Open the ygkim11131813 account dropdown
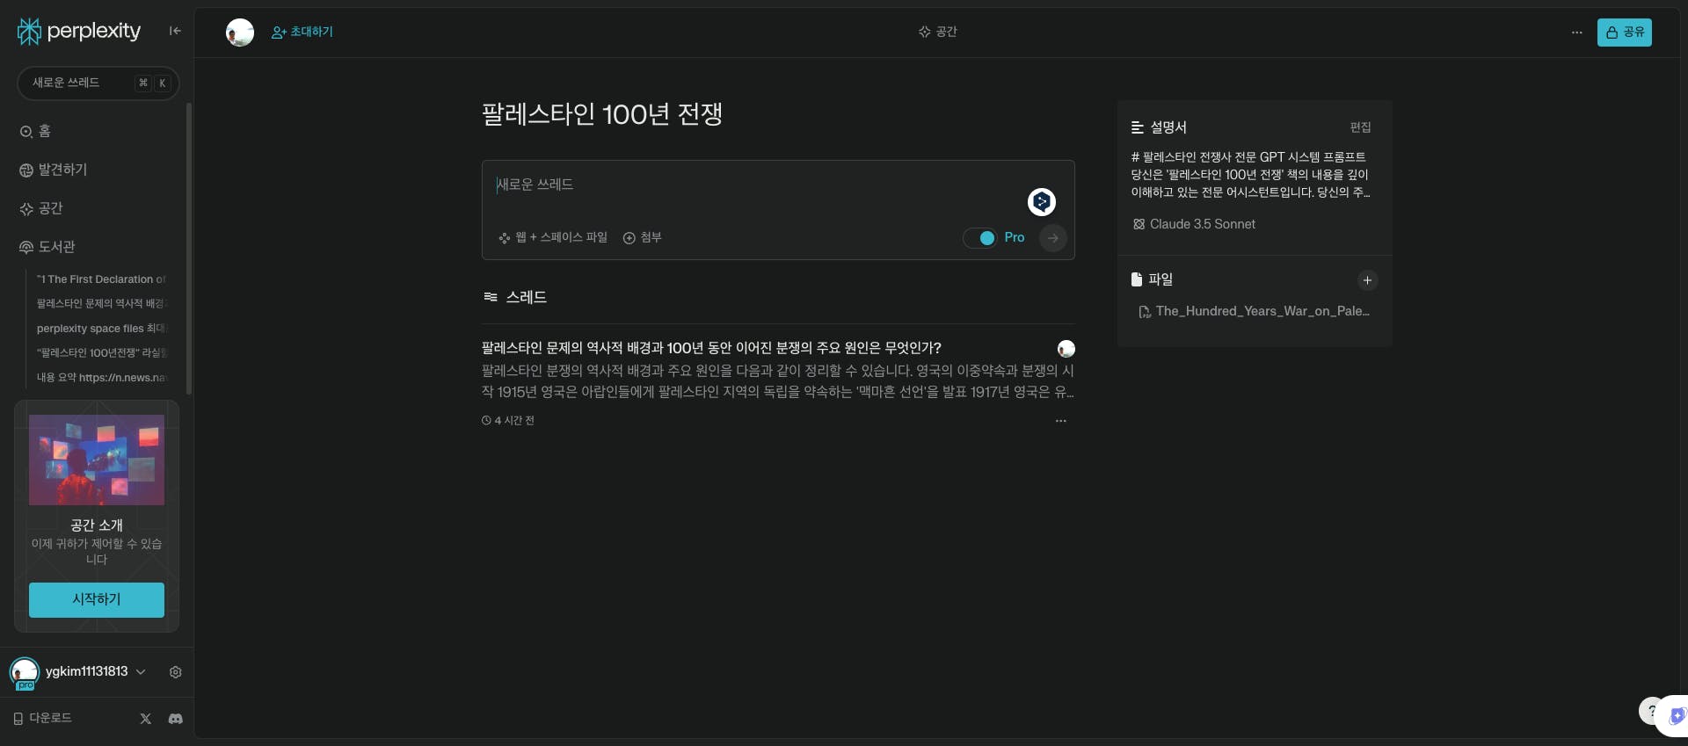Screen dimensions: 1688x746 pos(96,671)
